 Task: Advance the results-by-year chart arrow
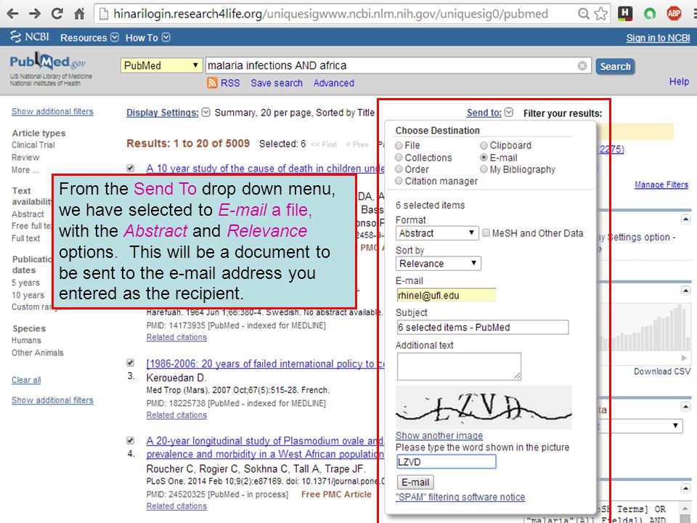[x=684, y=357]
